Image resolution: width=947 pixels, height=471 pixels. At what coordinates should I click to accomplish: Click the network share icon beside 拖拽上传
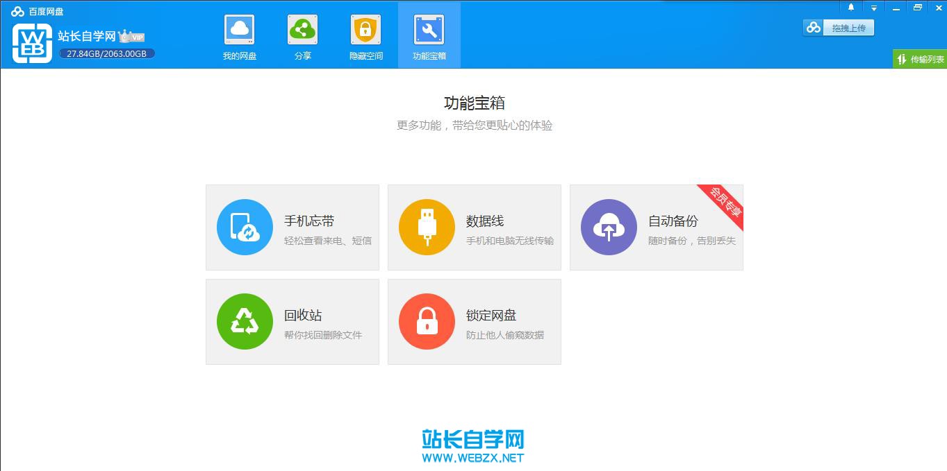pos(813,28)
